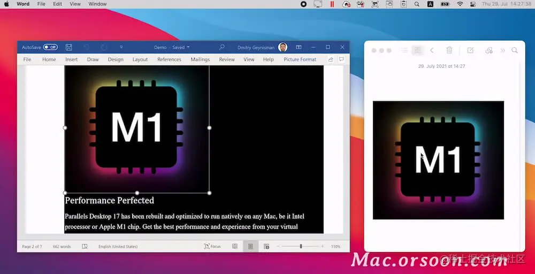Open the File menu in macOS menu bar
The height and width of the screenshot is (274, 535).
[x=41, y=4]
